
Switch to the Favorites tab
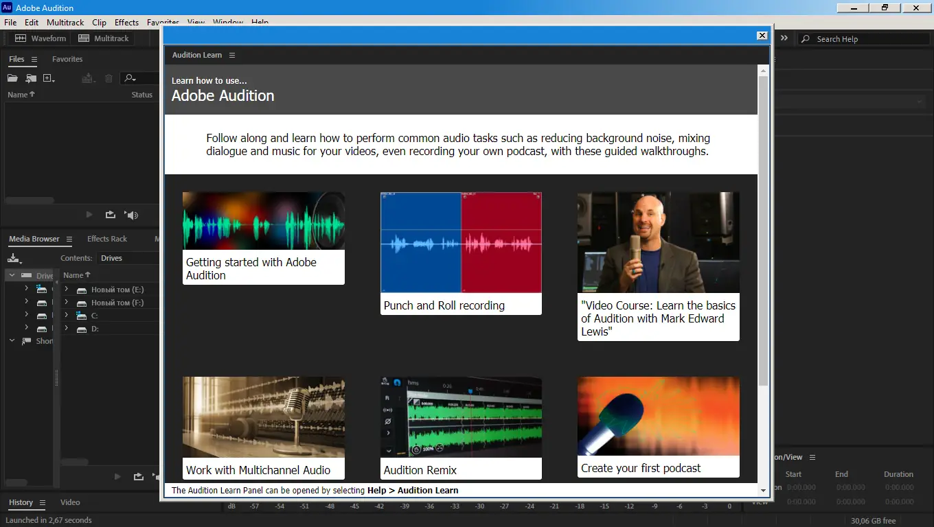(67, 59)
